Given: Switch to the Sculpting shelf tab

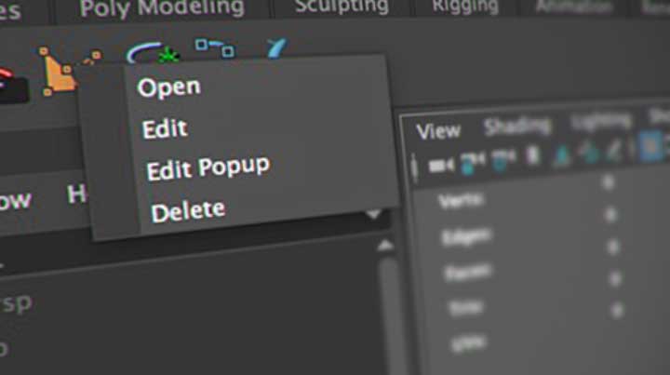Looking at the screenshot, I should pos(342,7).
